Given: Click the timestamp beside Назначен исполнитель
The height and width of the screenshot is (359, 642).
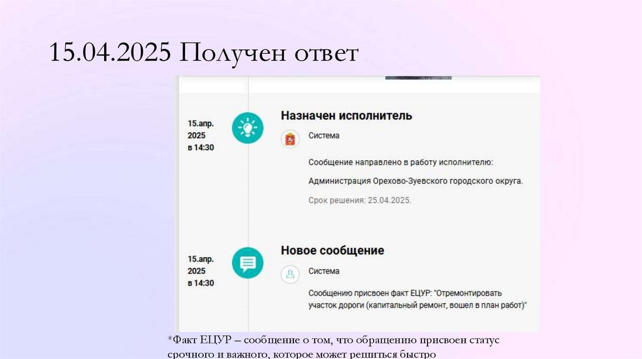Looking at the screenshot, I should 201,136.
